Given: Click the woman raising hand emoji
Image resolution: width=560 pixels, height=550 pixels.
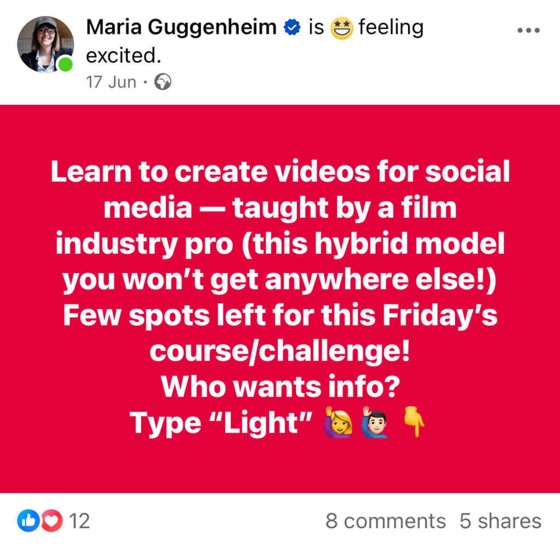Looking at the screenshot, I should coord(339,423).
